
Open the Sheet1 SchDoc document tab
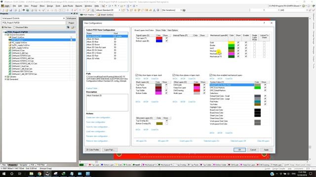pos(105,15)
